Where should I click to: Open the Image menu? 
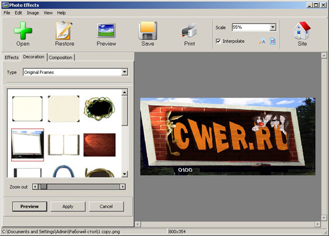[x=33, y=13]
